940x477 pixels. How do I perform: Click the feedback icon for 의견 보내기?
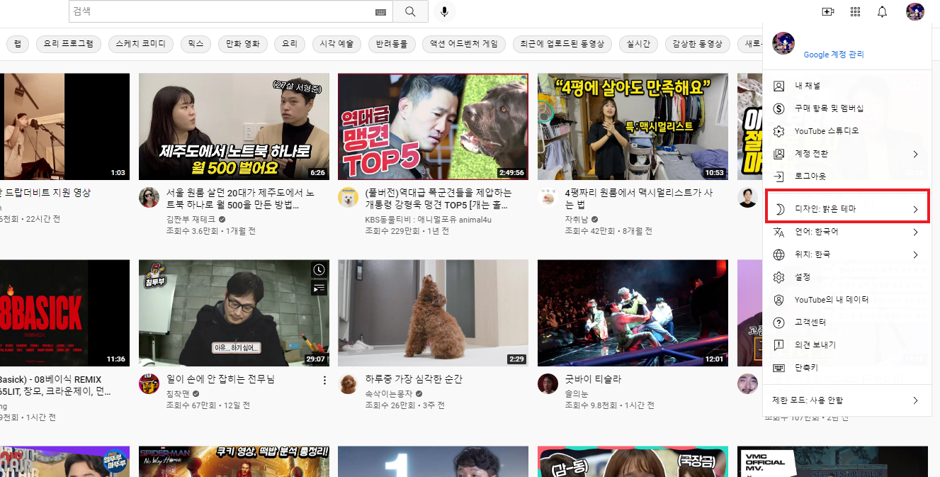point(778,345)
